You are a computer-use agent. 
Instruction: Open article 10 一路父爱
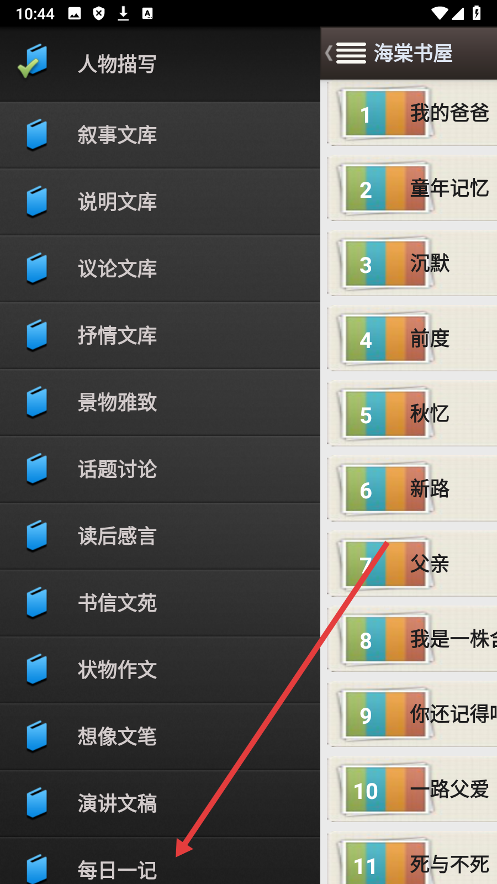[412, 790]
